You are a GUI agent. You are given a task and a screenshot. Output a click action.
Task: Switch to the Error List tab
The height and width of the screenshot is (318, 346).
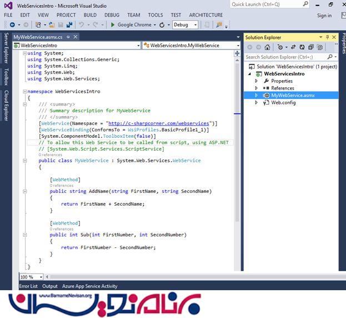tap(28, 286)
